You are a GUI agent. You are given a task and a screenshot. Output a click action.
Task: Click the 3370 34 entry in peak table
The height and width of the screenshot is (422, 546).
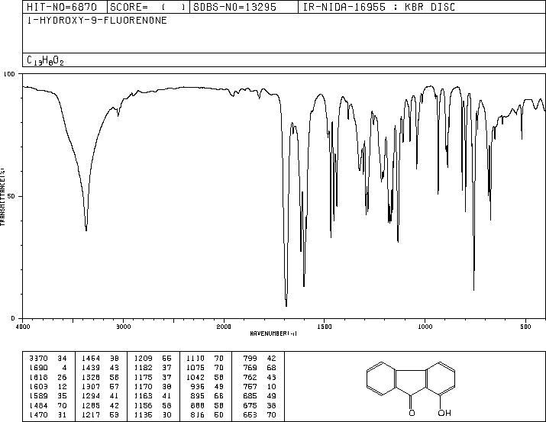48,358
